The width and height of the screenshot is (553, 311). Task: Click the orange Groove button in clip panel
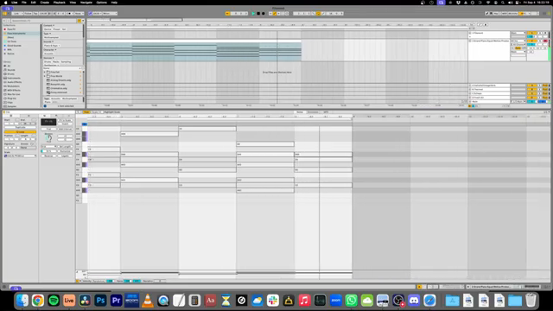click(20, 132)
